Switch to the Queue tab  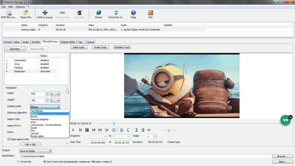(x=90, y=42)
